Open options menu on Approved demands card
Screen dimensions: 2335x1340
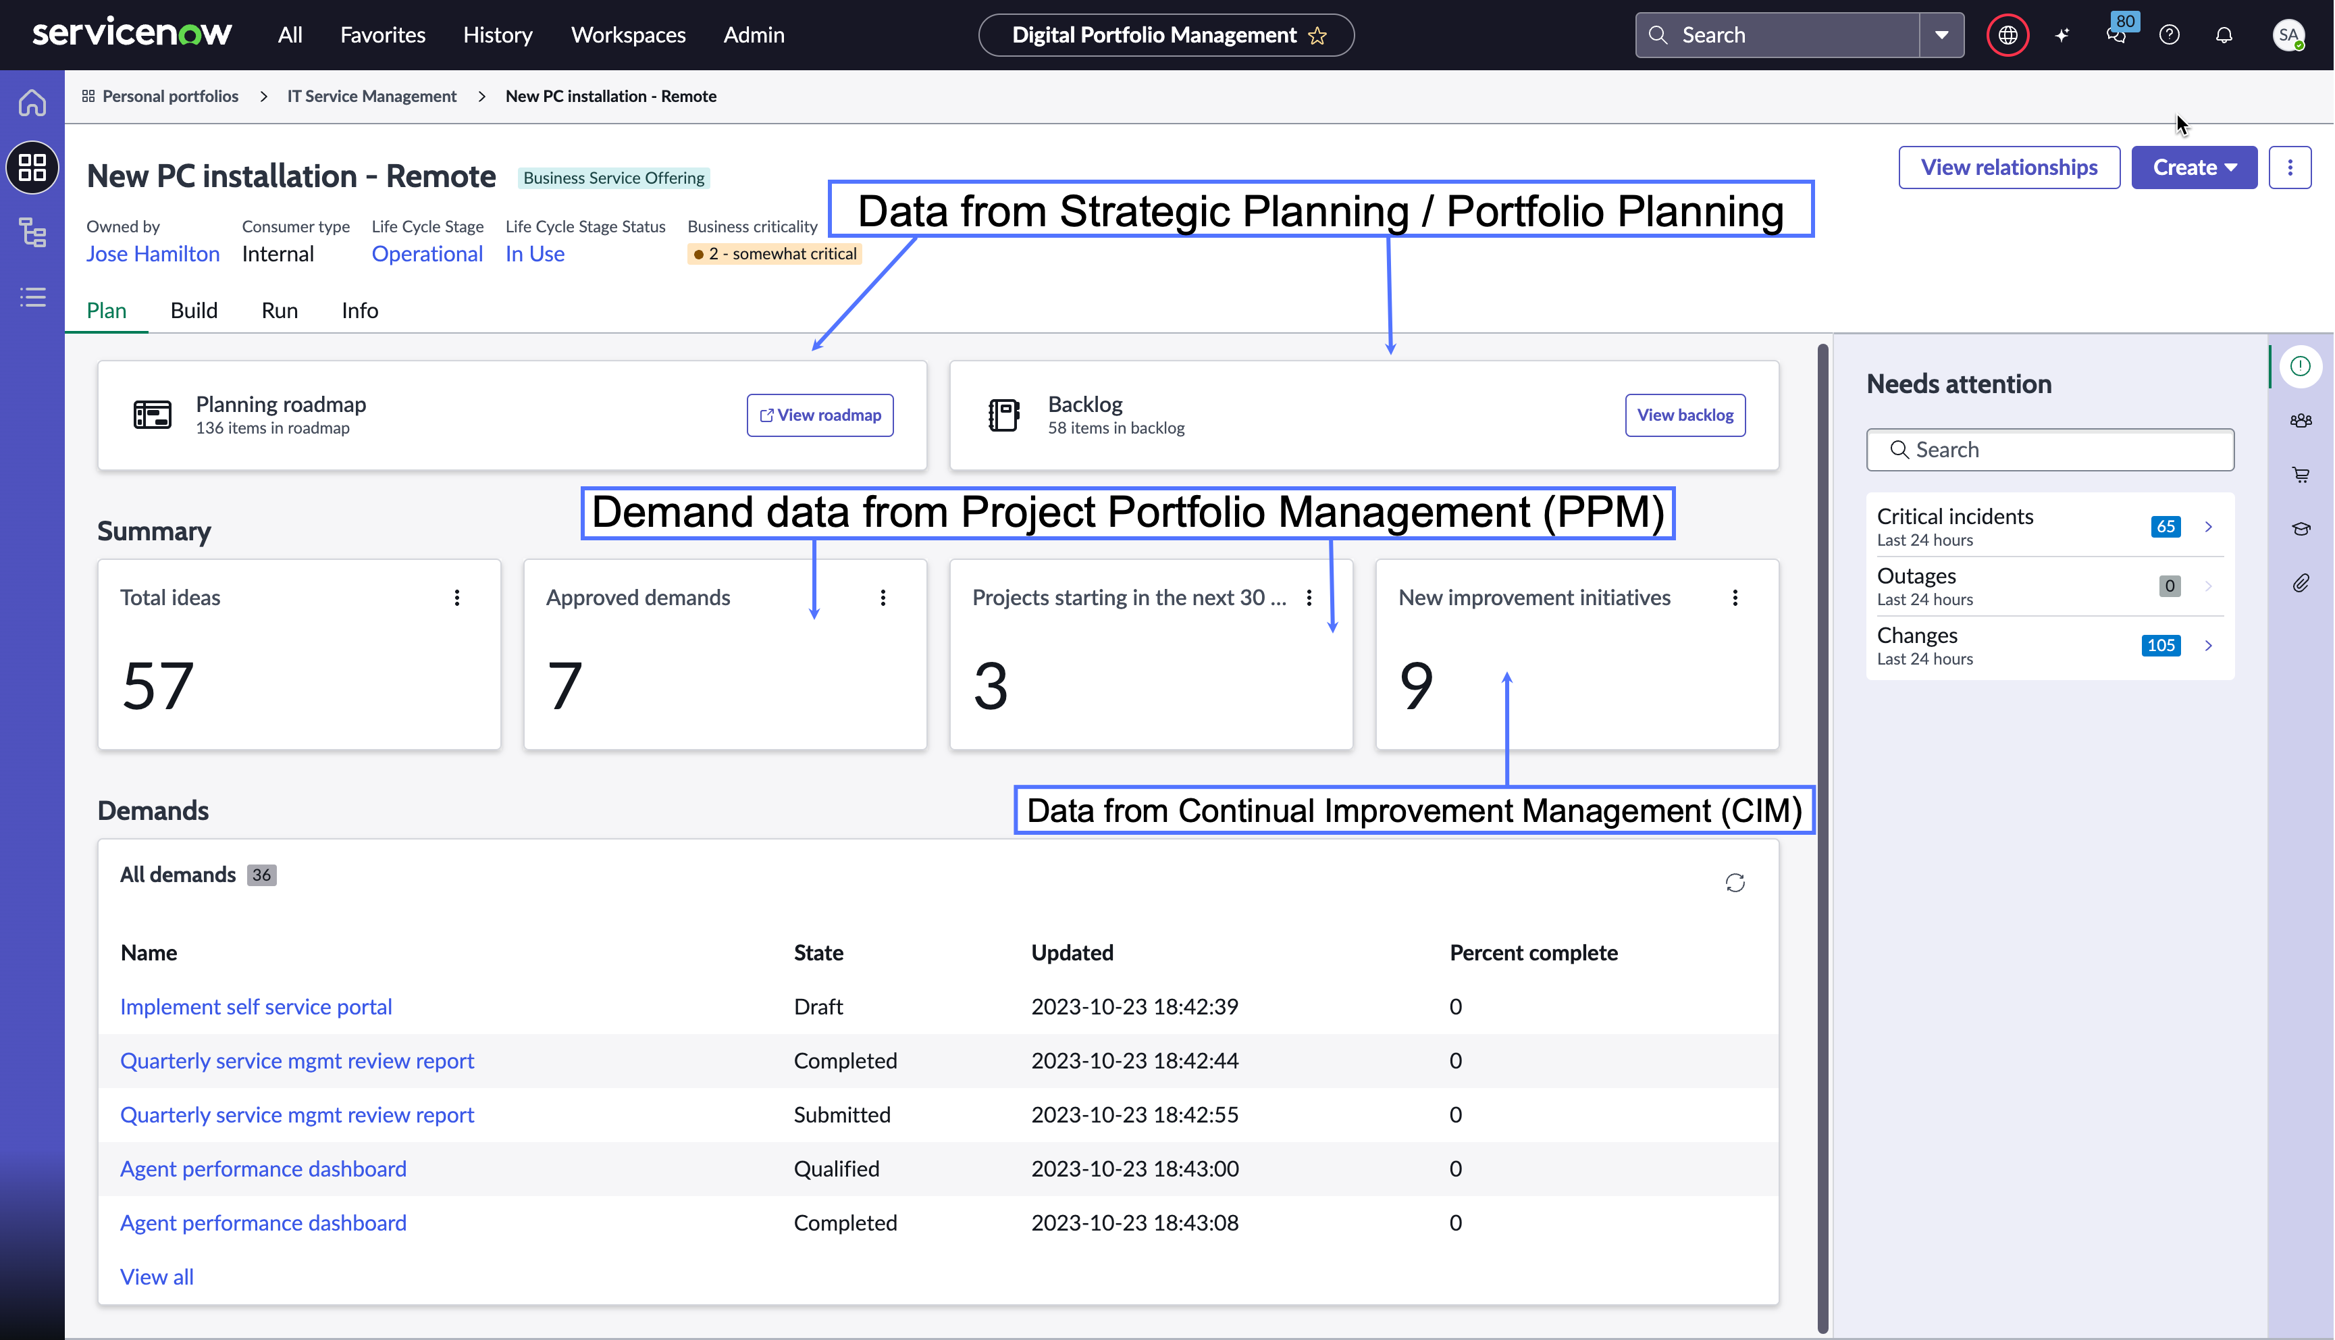click(883, 597)
